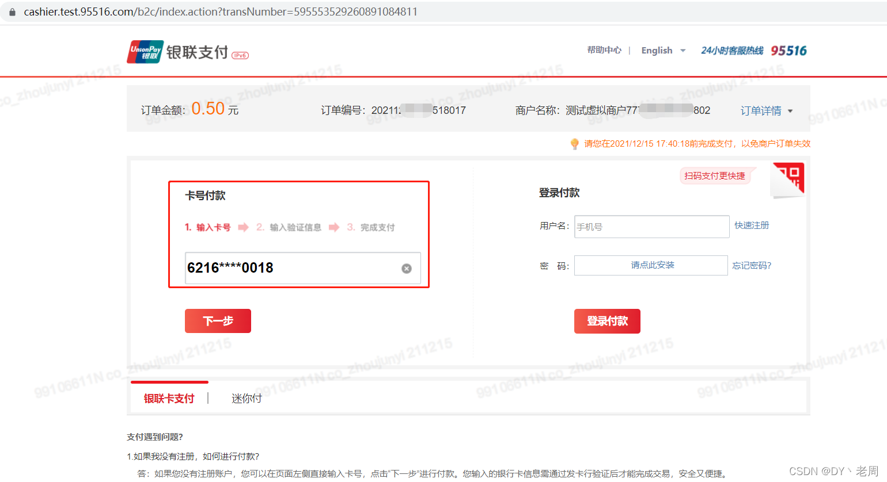
Task: Click FAQ question 如果我没有注册，如何进行付款?
Action: pyautogui.click(x=193, y=456)
